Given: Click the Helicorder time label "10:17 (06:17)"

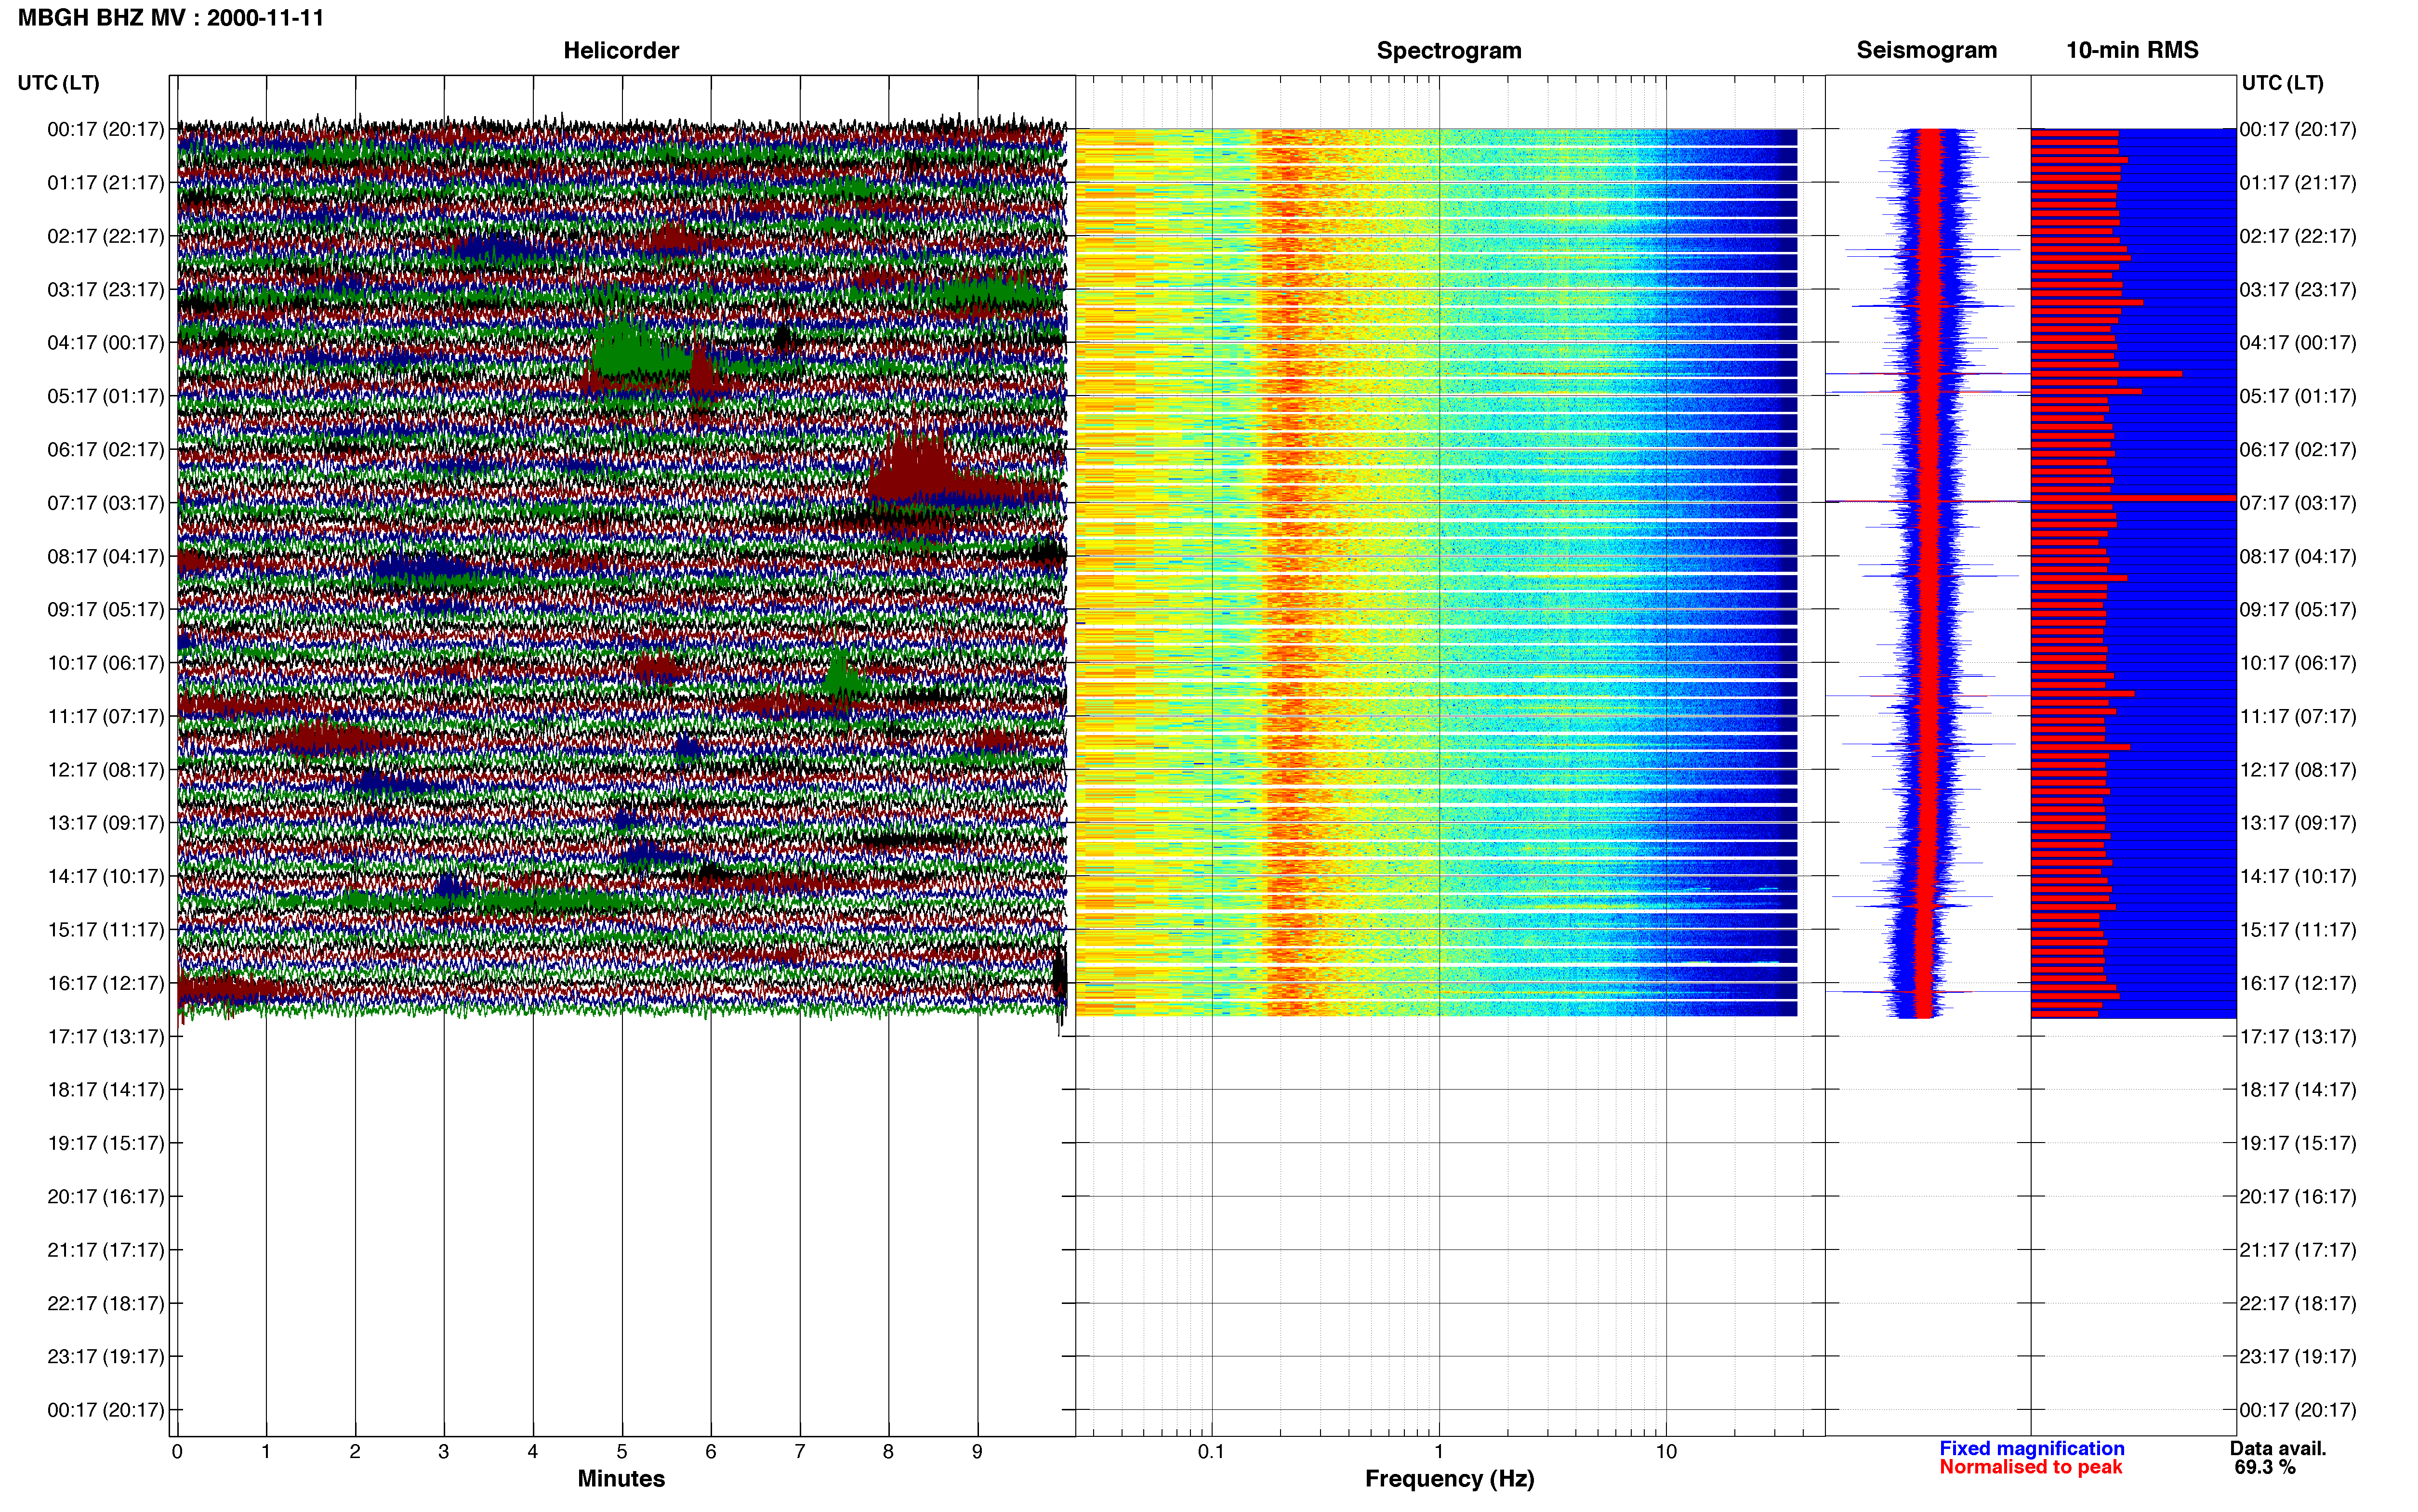Looking at the screenshot, I should tap(106, 663).
